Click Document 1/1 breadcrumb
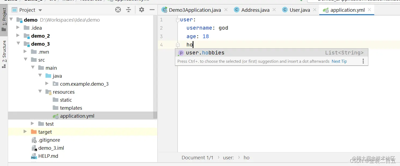Image resolution: width=400 pixels, height=166 pixels. coord(197,157)
